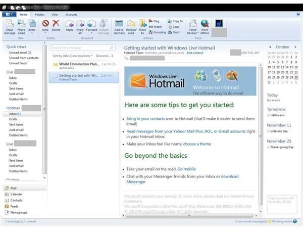Flag the selected message

tap(154, 21)
